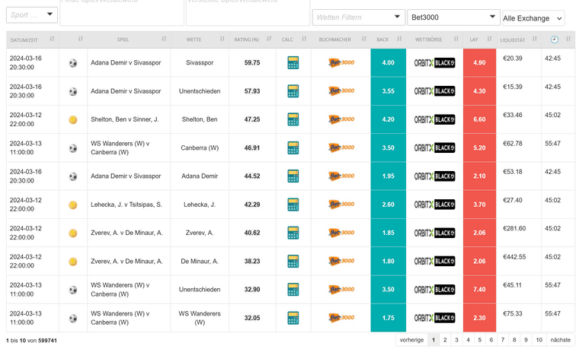The image size is (579, 349).
Task: Click tennis ball icon in De Minaur row
Action: tap(73, 262)
